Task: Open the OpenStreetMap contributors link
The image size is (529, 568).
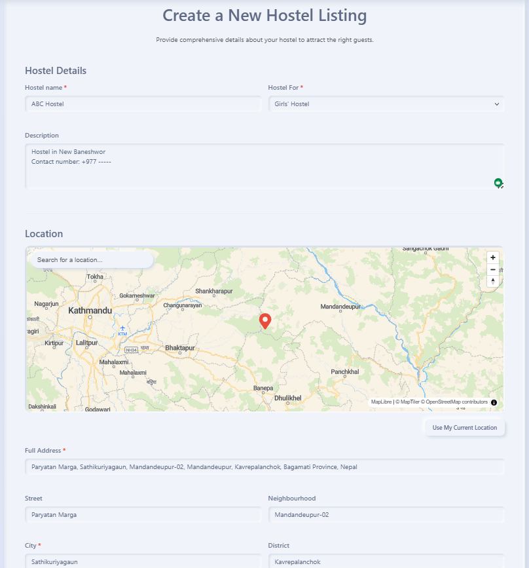Action: click(x=454, y=402)
